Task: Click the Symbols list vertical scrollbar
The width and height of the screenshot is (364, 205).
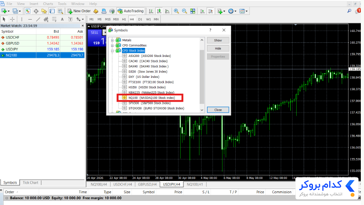Action: (202, 75)
